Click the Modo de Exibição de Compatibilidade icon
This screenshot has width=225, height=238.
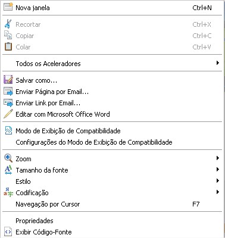(8, 131)
